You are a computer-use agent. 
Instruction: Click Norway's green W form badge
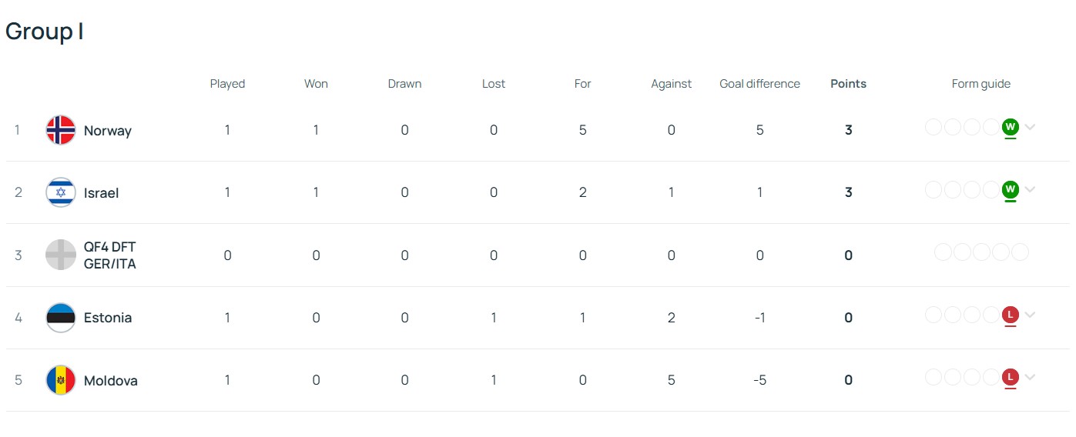coord(1011,126)
